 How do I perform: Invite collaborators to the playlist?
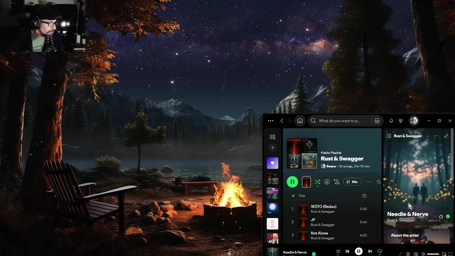tap(337, 182)
